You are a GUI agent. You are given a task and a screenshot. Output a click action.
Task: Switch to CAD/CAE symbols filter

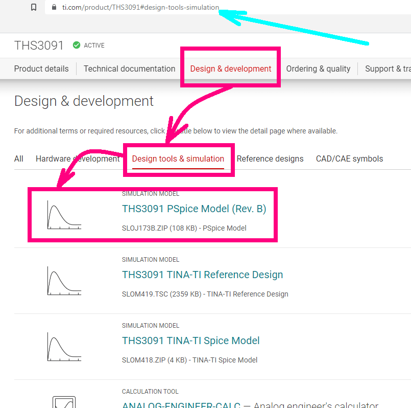[x=349, y=159]
